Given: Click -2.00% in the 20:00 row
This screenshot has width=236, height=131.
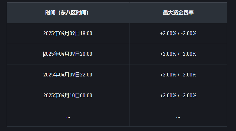Looking at the screenshot, I should [189, 54].
